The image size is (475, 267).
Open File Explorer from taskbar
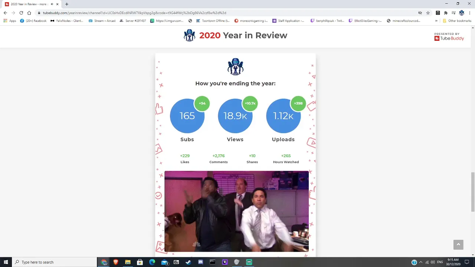click(128, 262)
